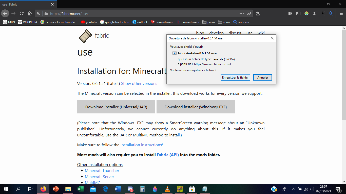Show downloads arrow icon in toolbar

323,13
